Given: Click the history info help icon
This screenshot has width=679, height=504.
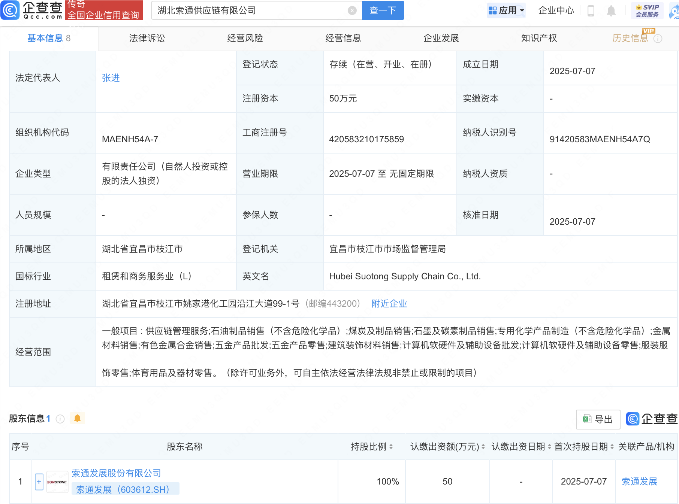Looking at the screenshot, I should [658, 39].
